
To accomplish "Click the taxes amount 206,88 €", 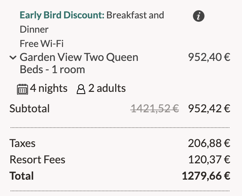I will pyautogui.click(x=209, y=143).
